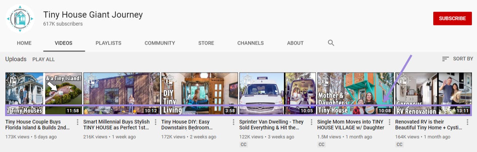This screenshot has height=152, width=477.
Task: Click the CC badge under Sprinter Van video
Action: tap(243, 144)
